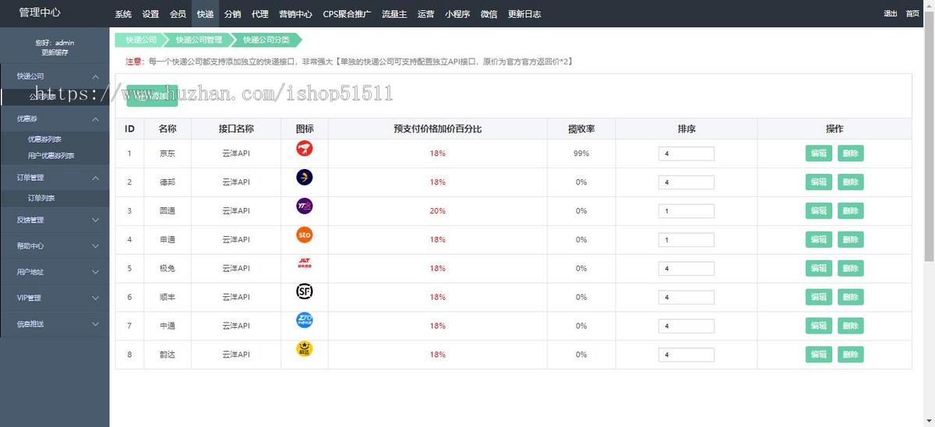Edit the 顺丰 row
Image resolution: width=935 pixels, height=427 pixels.
point(819,297)
